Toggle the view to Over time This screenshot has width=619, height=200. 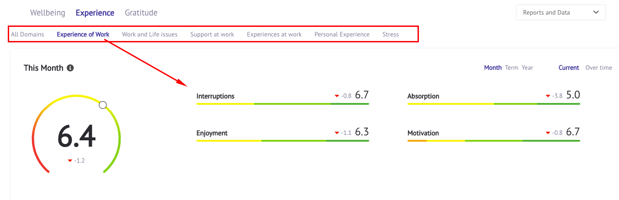point(599,67)
